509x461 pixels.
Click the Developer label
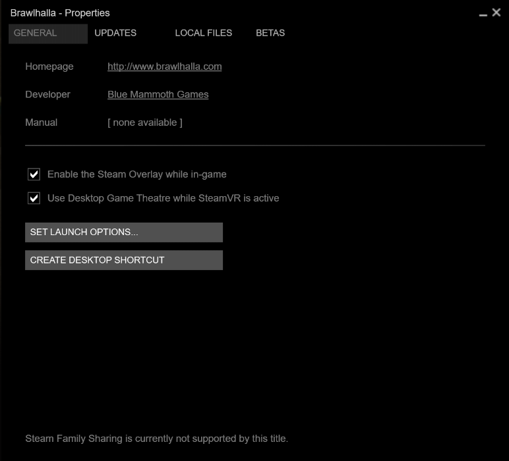click(x=47, y=94)
